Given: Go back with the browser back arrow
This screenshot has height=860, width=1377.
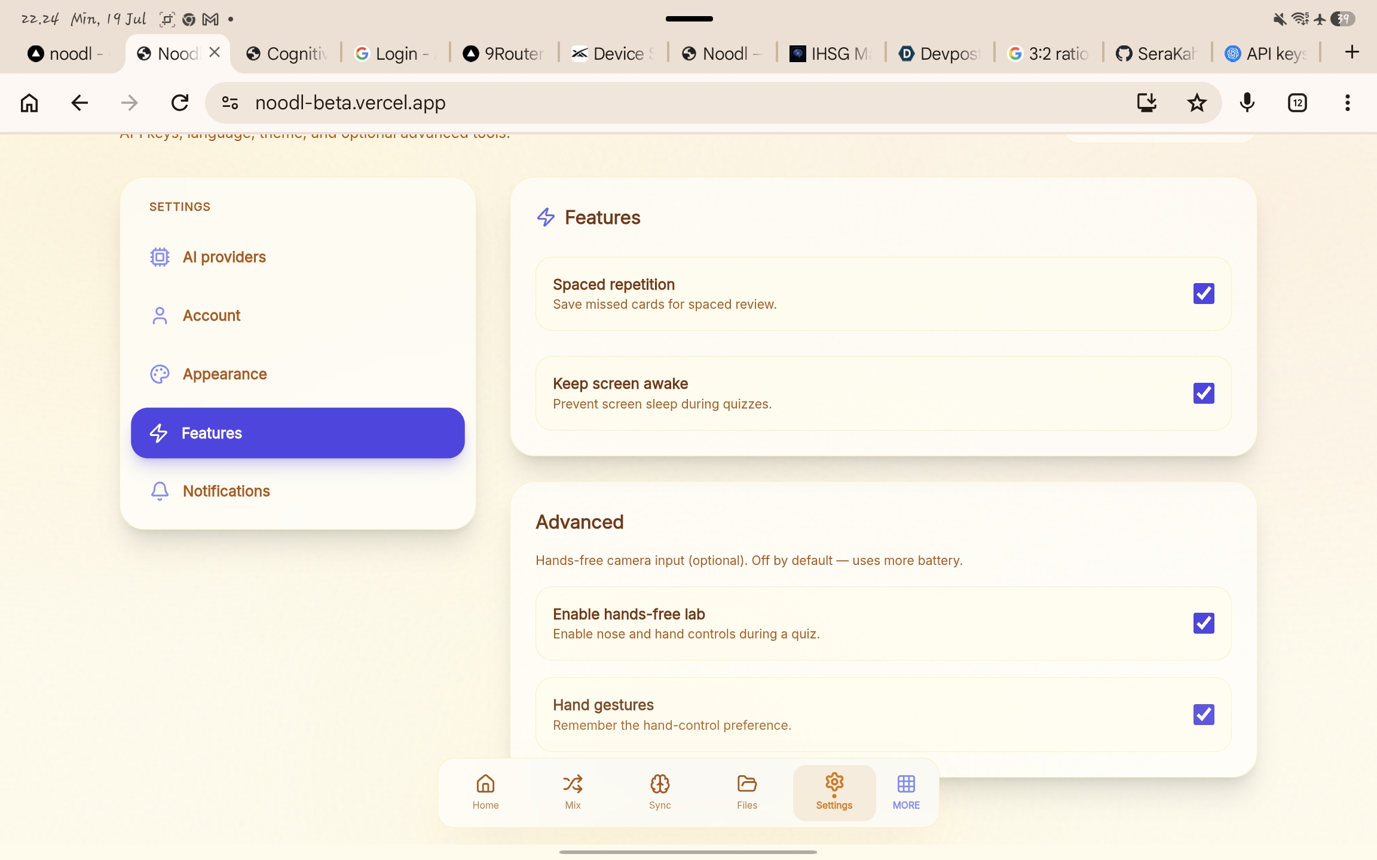Looking at the screenshot, I should pyautogui.click(x=79, y=103).
